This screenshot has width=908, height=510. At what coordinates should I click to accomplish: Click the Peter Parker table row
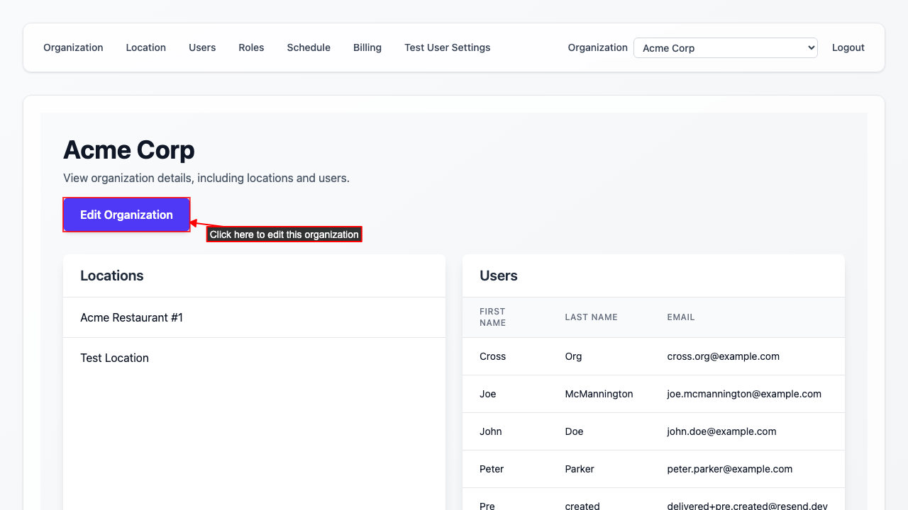coord(653,469)
